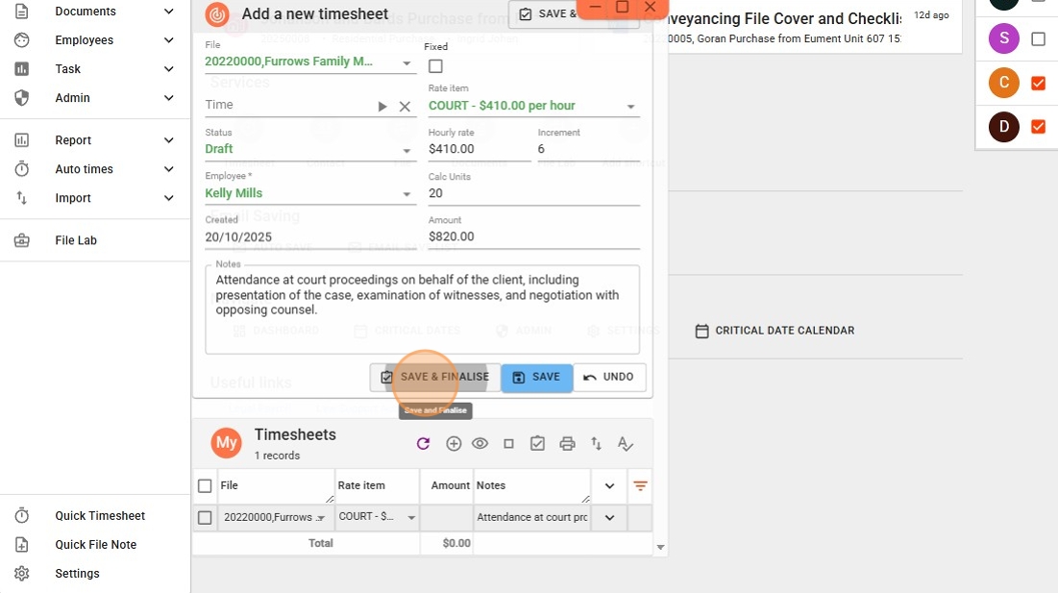The height and width of the screenshot is (593, 1058).
Task: Click the UNDO button
Action: 609,378
